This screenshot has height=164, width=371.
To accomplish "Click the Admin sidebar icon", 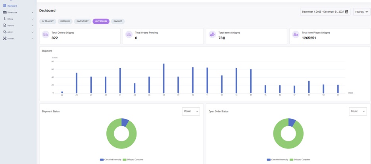I will (5, 32).
